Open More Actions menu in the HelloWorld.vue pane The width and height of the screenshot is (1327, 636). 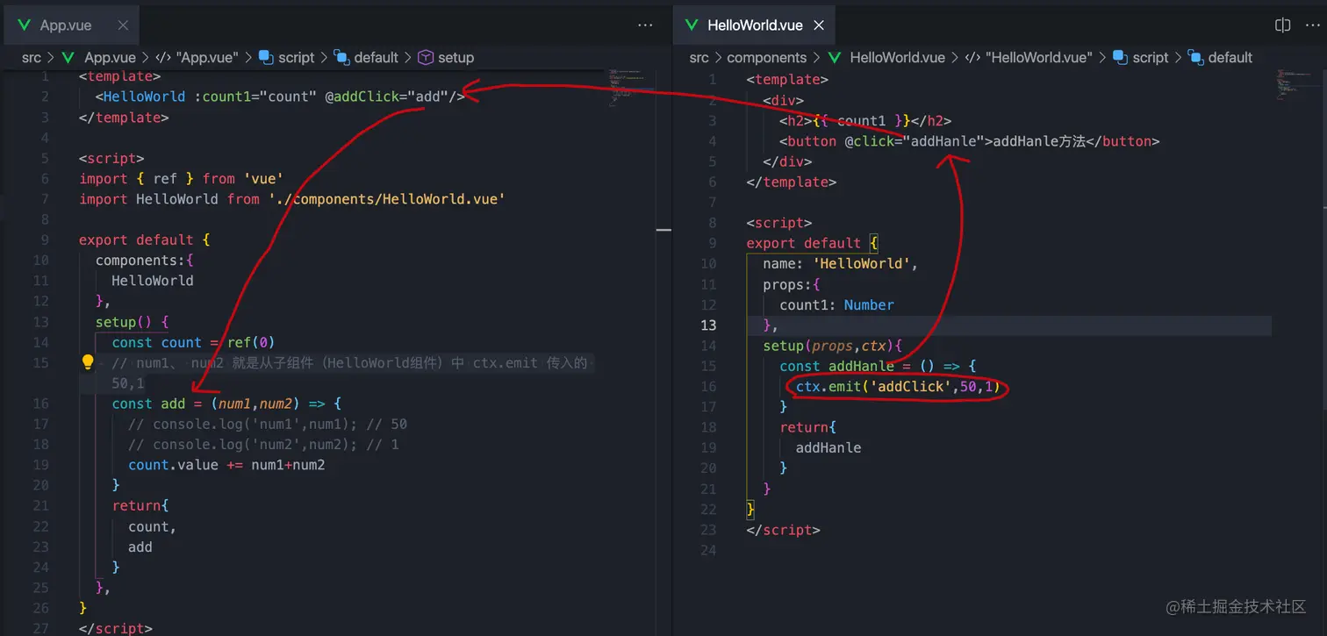click(x=1313, y=25)
